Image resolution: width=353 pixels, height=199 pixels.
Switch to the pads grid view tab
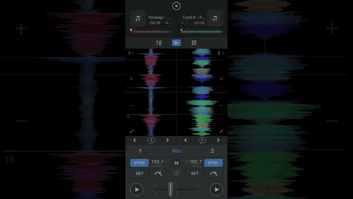tap(194, 43)
